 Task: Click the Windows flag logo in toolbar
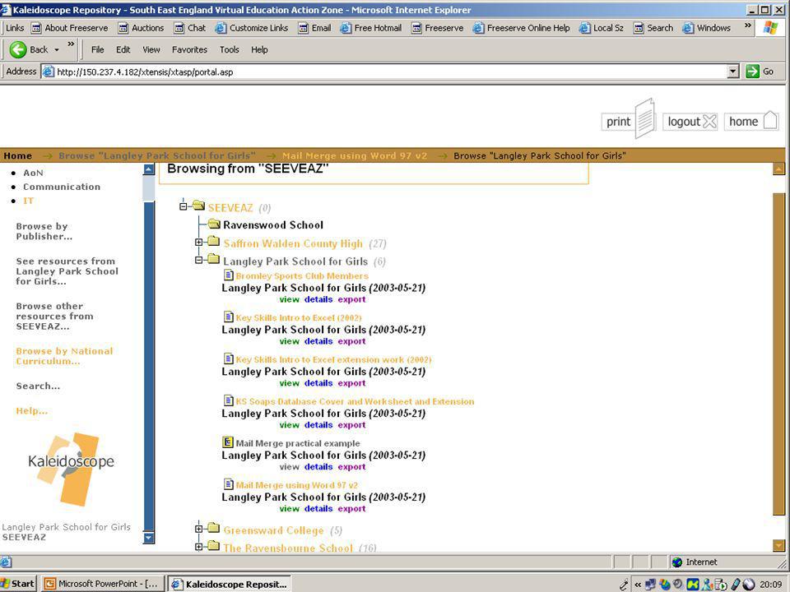[770, 28]
